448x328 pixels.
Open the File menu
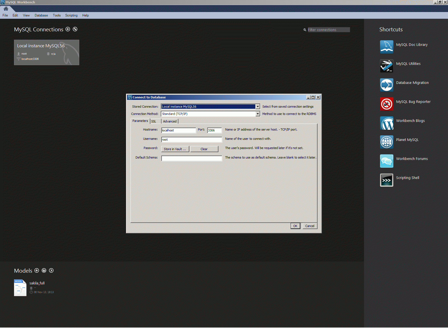click(5, 15)
